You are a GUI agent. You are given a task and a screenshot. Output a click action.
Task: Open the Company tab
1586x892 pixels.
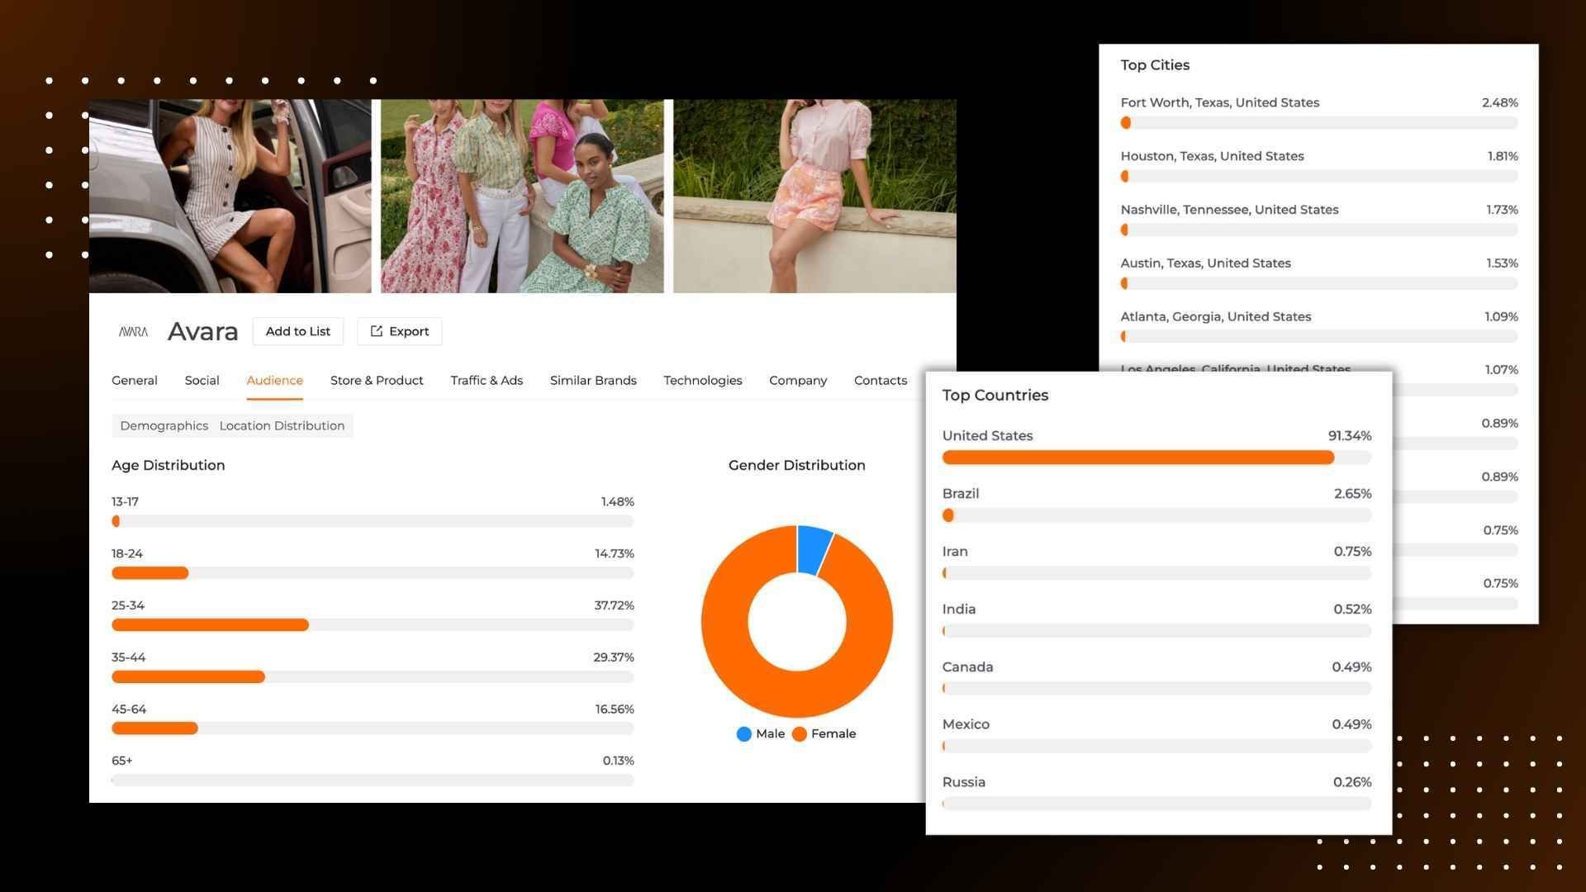point(798,380)
